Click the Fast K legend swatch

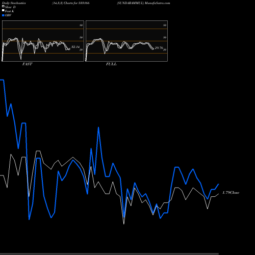3,11
